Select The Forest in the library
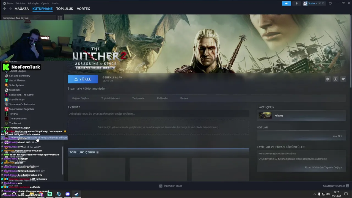This screenshot has width=352, height=198. click(15, 123)
